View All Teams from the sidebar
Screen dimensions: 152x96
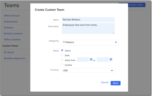click(9, 52)
